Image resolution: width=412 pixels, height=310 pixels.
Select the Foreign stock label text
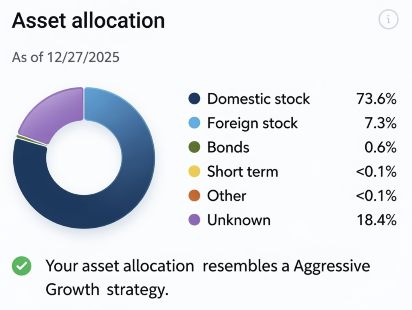coord(252,123)
